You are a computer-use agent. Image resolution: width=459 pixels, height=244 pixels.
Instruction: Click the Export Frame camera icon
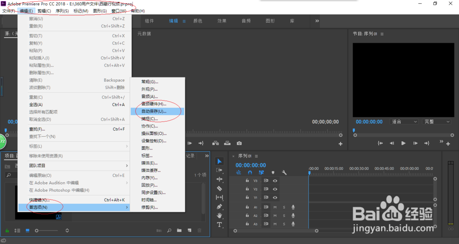coord(239,144)
